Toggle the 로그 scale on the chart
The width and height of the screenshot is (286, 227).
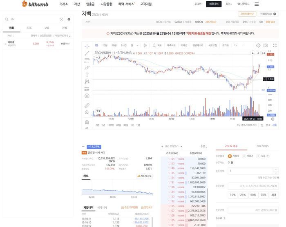(x=268, y=125)
